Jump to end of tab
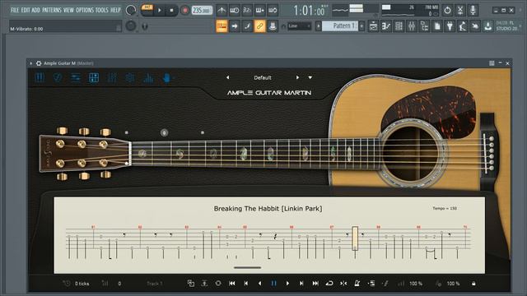The image size is (527, 296). (315, 284)
